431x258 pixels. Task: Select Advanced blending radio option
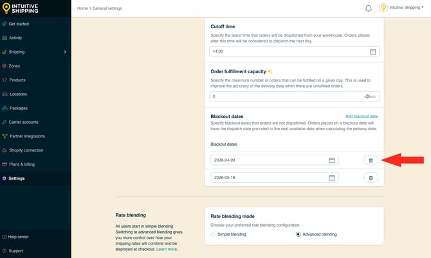298,234
